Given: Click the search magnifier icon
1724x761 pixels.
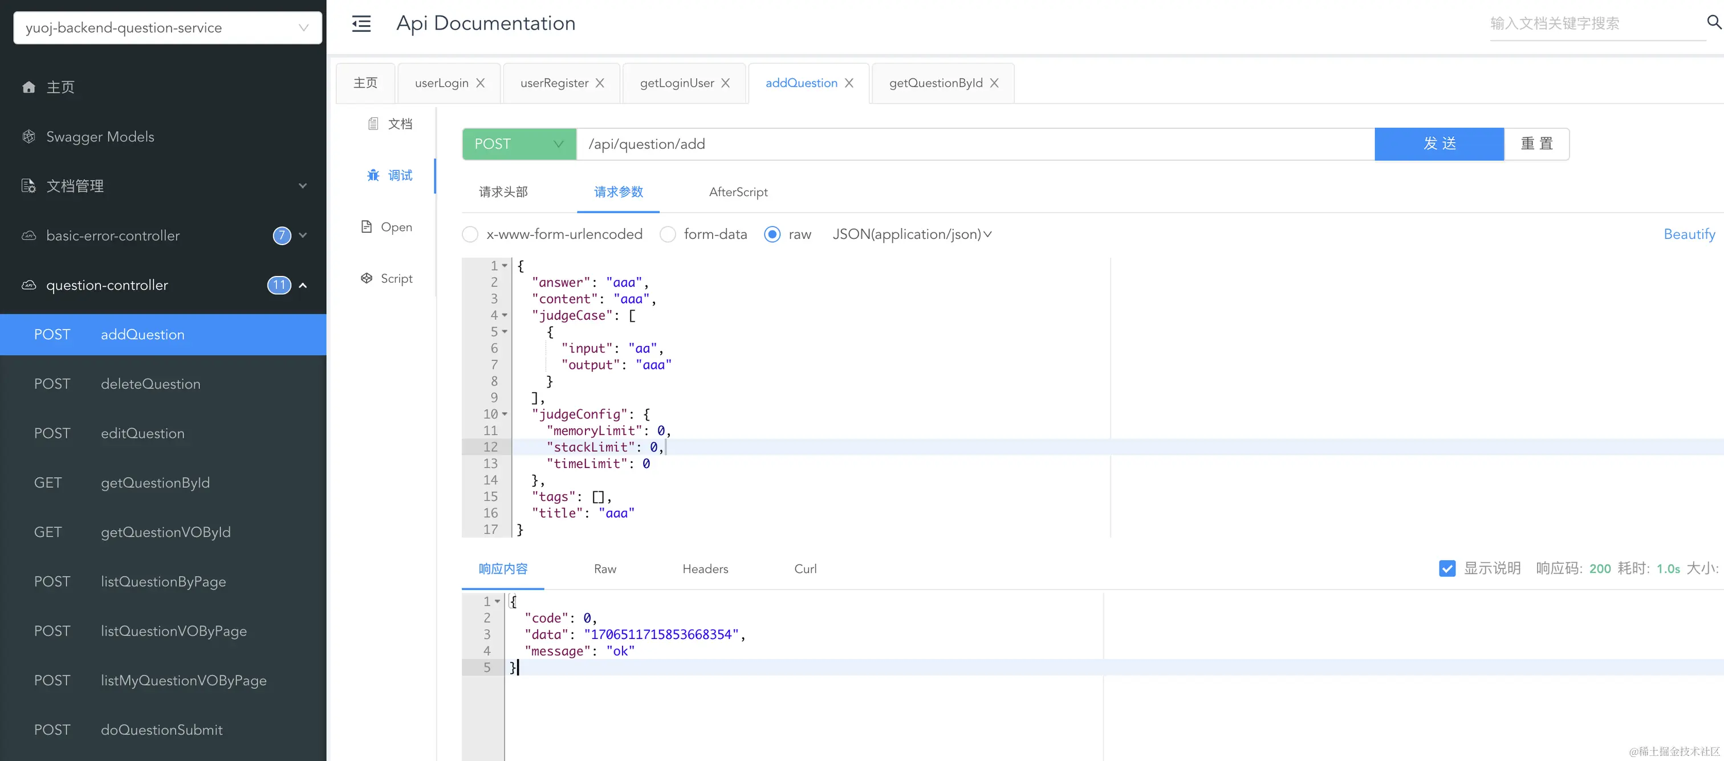Looking at the screenshot, I should [x=1713, y=22].
